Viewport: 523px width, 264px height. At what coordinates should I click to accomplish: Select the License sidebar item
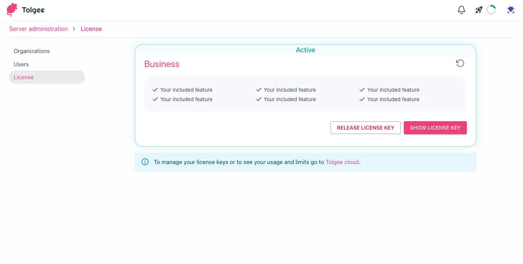pyautogui.click(x=24, y=77)
